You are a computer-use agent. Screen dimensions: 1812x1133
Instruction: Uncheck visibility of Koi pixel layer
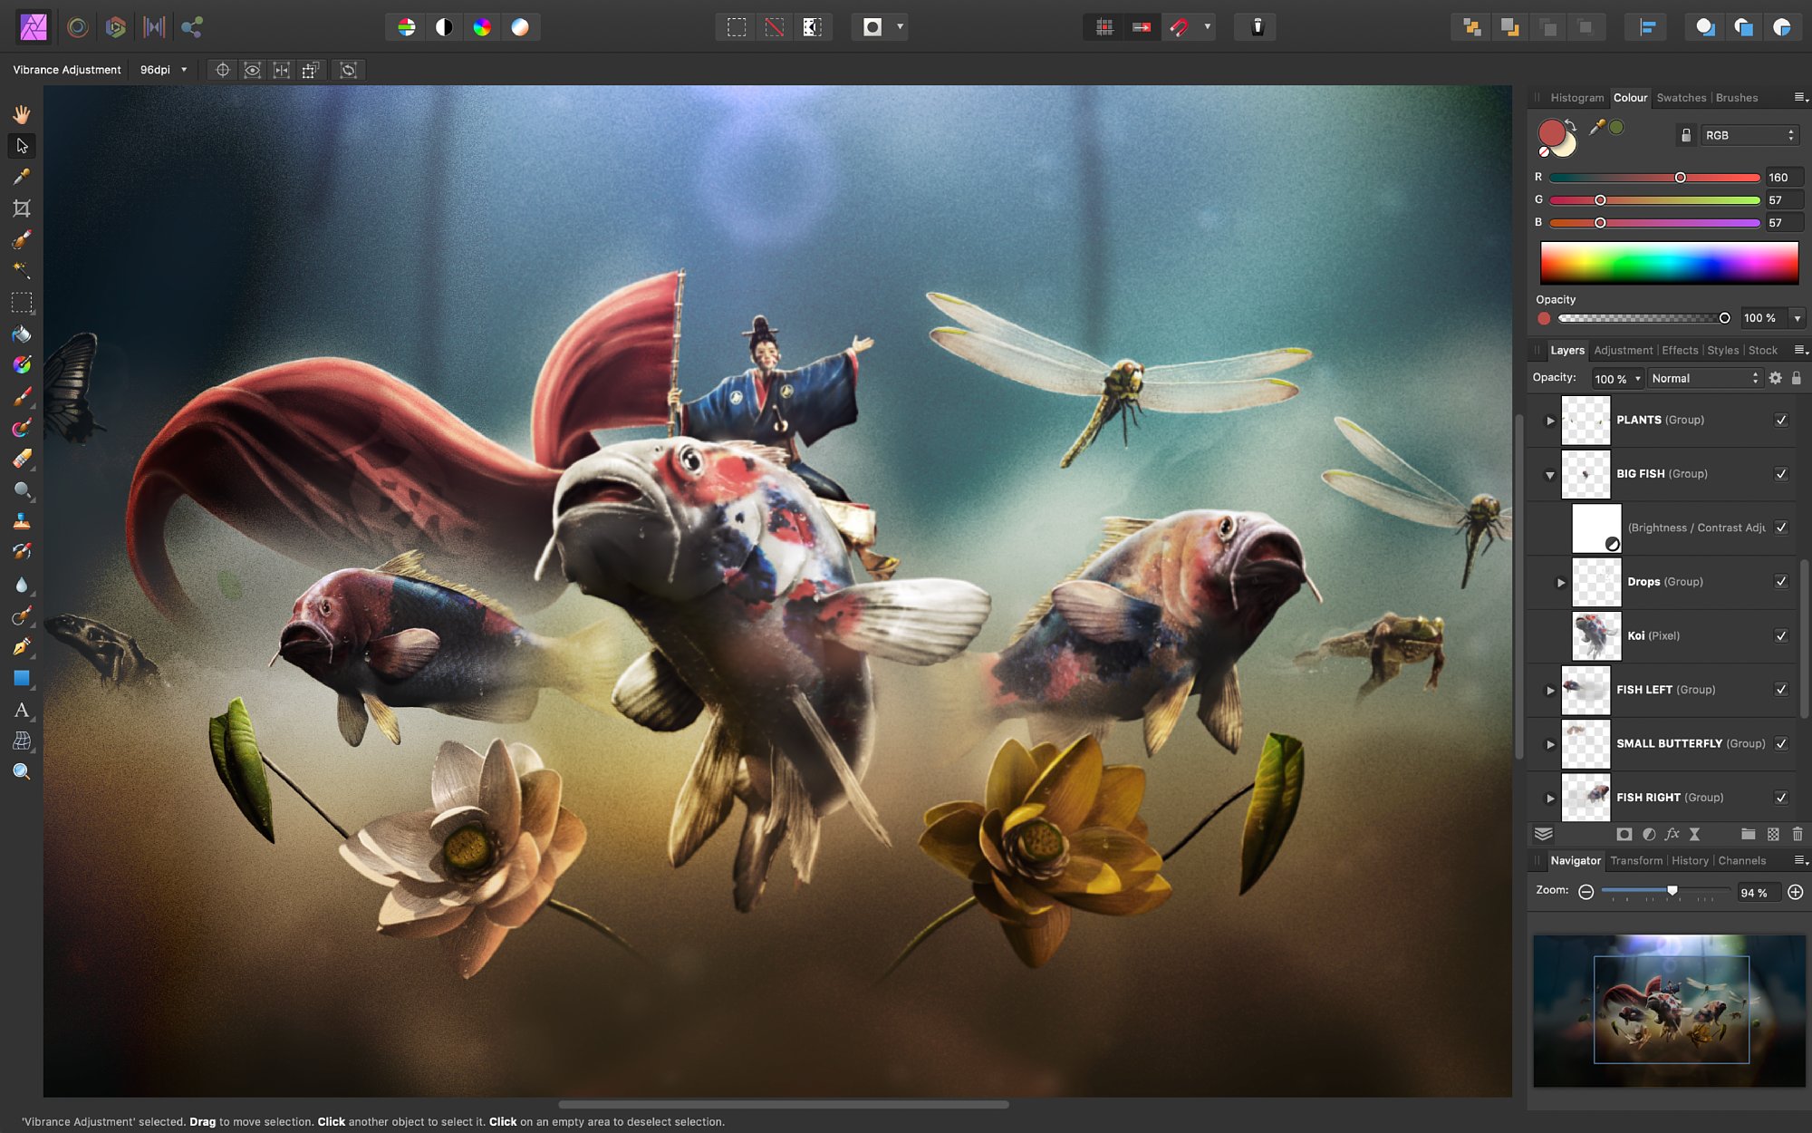click(1781, 635)
